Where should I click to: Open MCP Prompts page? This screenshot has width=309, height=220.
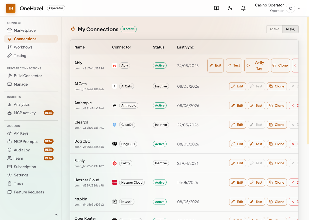coord(31,142)
